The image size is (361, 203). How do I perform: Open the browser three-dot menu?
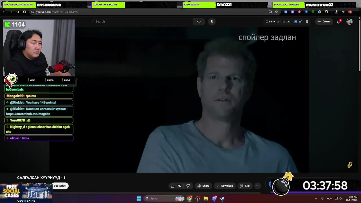pos(357,12)
